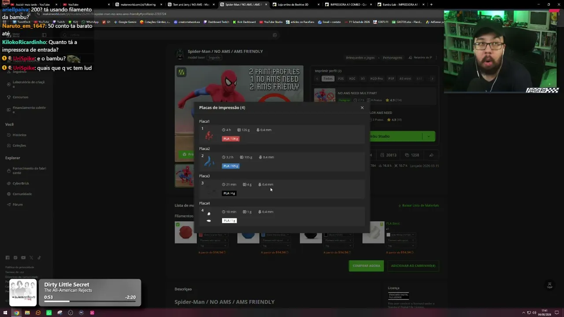
Task: Open File Explorer from the Windows taskbar
Action: click(27, 313)
